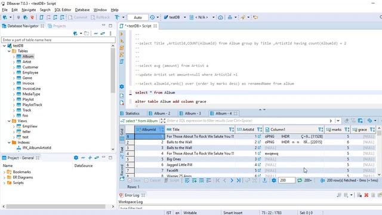Select the EmpView view
This screenshot has width=382, height=215.
30,126
